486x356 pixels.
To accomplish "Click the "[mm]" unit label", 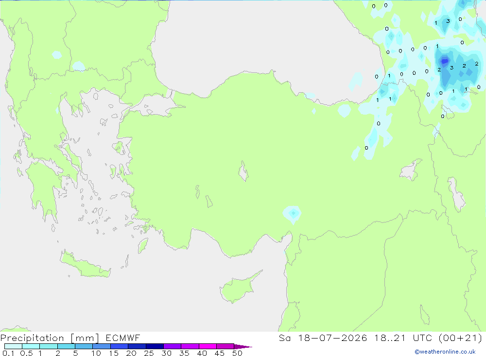I will (x=85, y=338).
